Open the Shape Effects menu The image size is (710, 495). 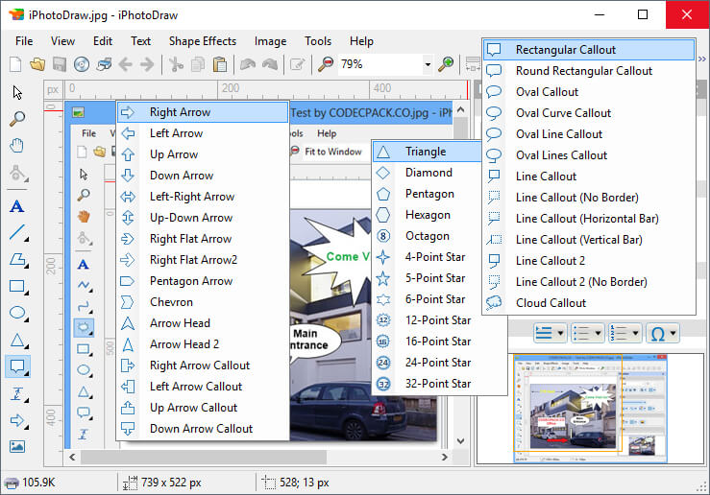point(202,41)
